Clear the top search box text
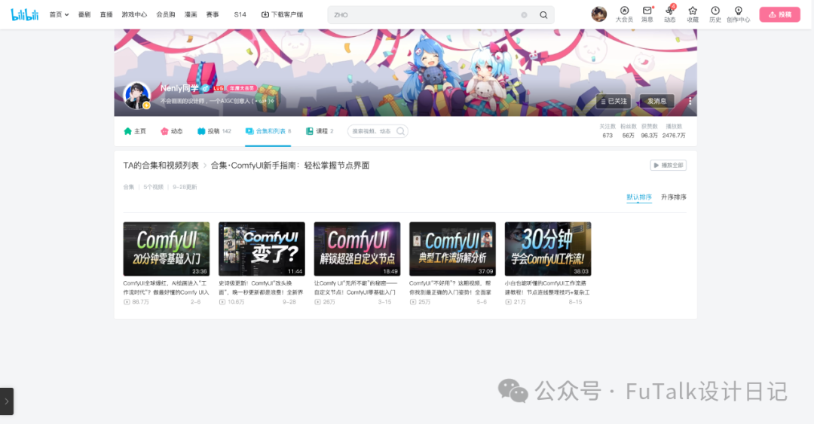The width and height of the screenshot is (814, 424). click(x=525, y=15)
